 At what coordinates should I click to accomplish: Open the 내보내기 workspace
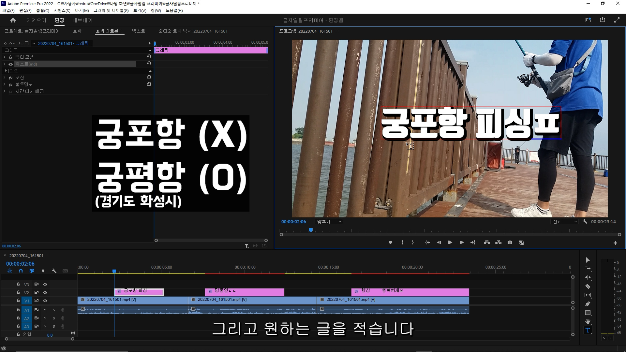coord(82,20)
